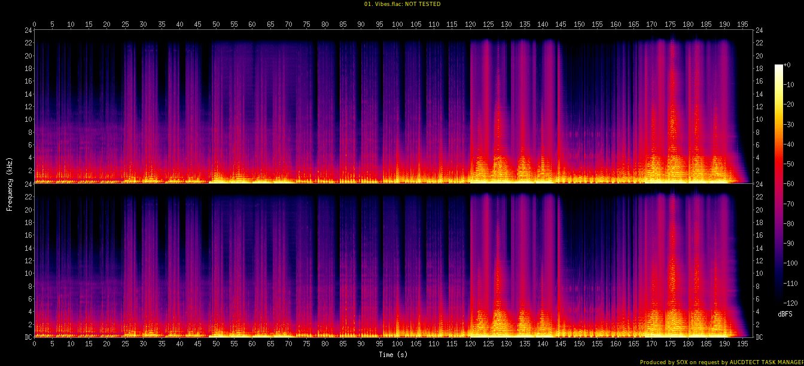Select the 120 mark on the top time axis

(x=470, y=24)
